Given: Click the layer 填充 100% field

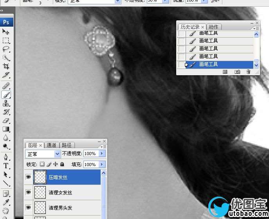Looking at the screenshot, I should pyautogui.click(x=91, y=165).
